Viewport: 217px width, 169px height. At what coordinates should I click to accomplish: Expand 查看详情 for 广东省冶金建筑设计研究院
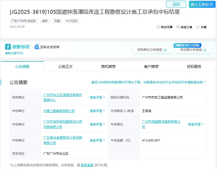click(97, 140)
